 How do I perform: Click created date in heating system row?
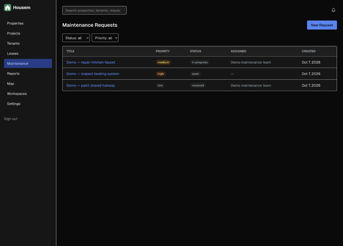tap(311, 74)
